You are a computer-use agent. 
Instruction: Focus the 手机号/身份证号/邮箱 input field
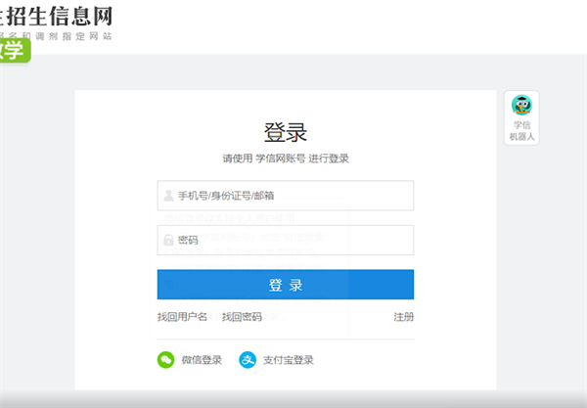pyautogui.click(x=293, y=196)
